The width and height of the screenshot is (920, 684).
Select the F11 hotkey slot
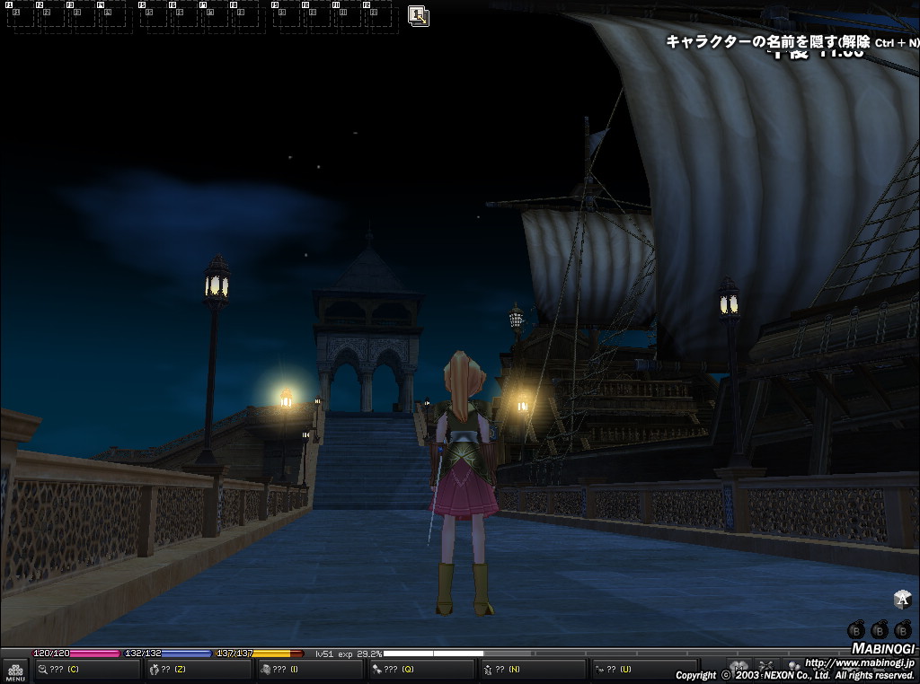point(348,14)
